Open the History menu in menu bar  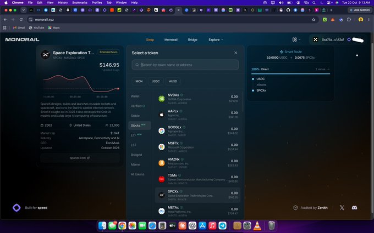63,3
